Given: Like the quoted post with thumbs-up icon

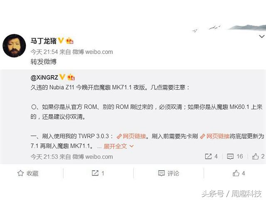Looking at the screenshot, I should (258, 156).
